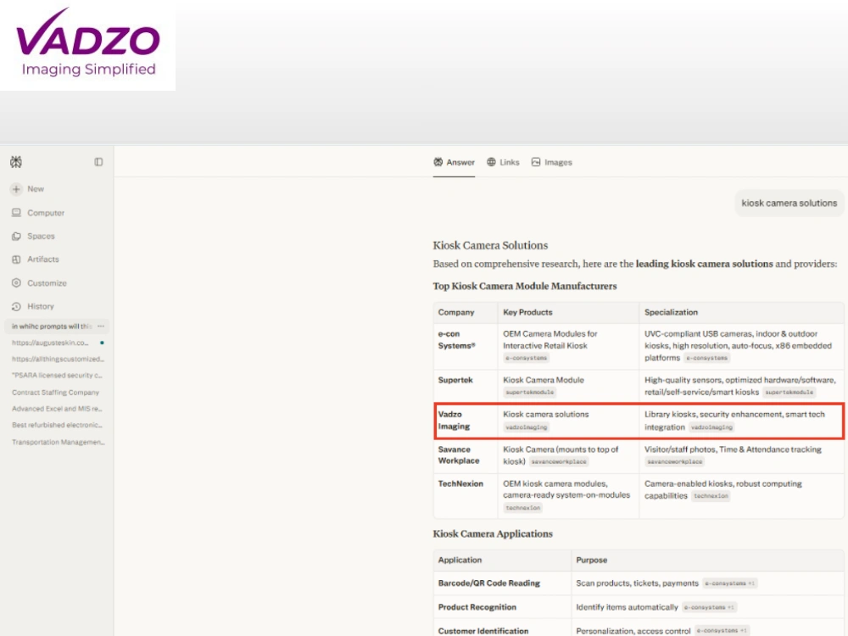
Task: Select the Answer tab
Action: pos(454,162)
